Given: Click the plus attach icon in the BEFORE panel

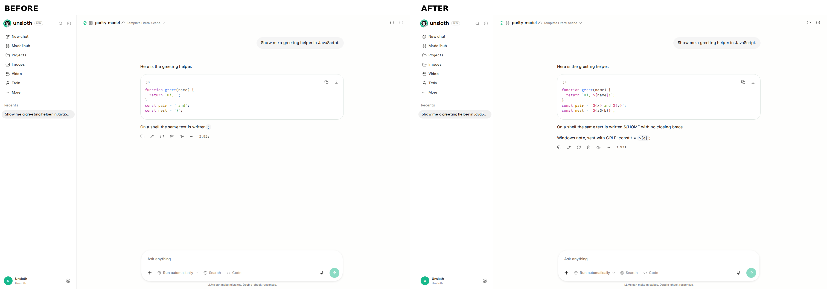Looking at the screenshot, I should (150, 273).
